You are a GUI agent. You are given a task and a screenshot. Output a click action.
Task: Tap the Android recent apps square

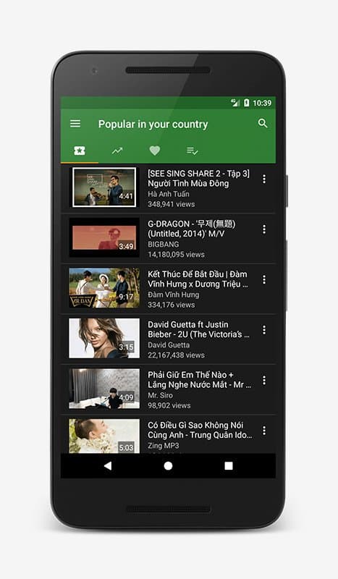[229, 466]
